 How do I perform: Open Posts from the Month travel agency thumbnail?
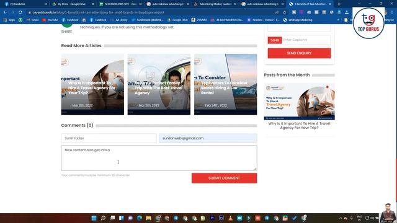point(299,102)
